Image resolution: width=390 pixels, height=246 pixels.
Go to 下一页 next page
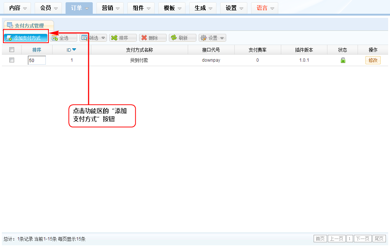pos(362,239)
